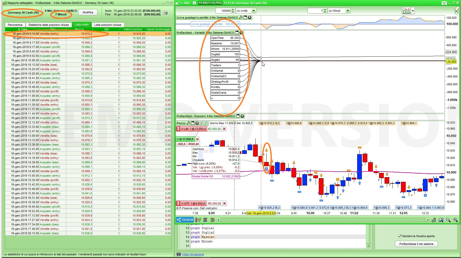
Task: Click the Soglia1 variable value box
Action: pos(225,60)
